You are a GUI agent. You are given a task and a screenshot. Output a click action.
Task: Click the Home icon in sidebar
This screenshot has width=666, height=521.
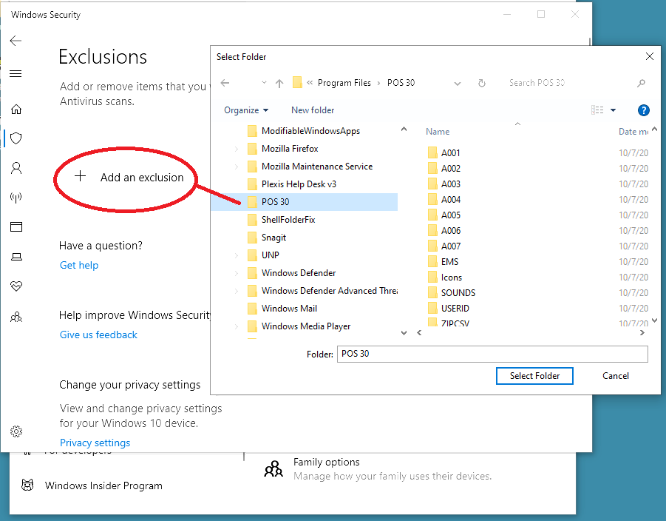coord(16,110)
